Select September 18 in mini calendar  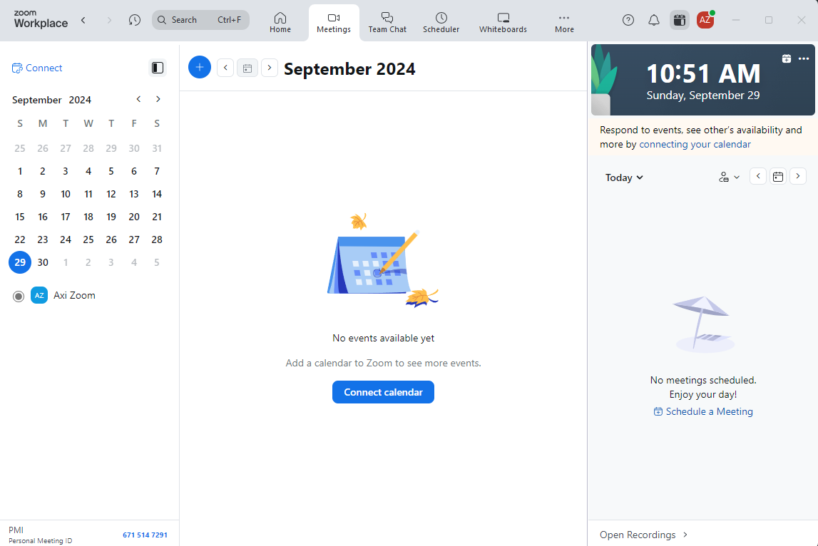(x=88, y=217)
